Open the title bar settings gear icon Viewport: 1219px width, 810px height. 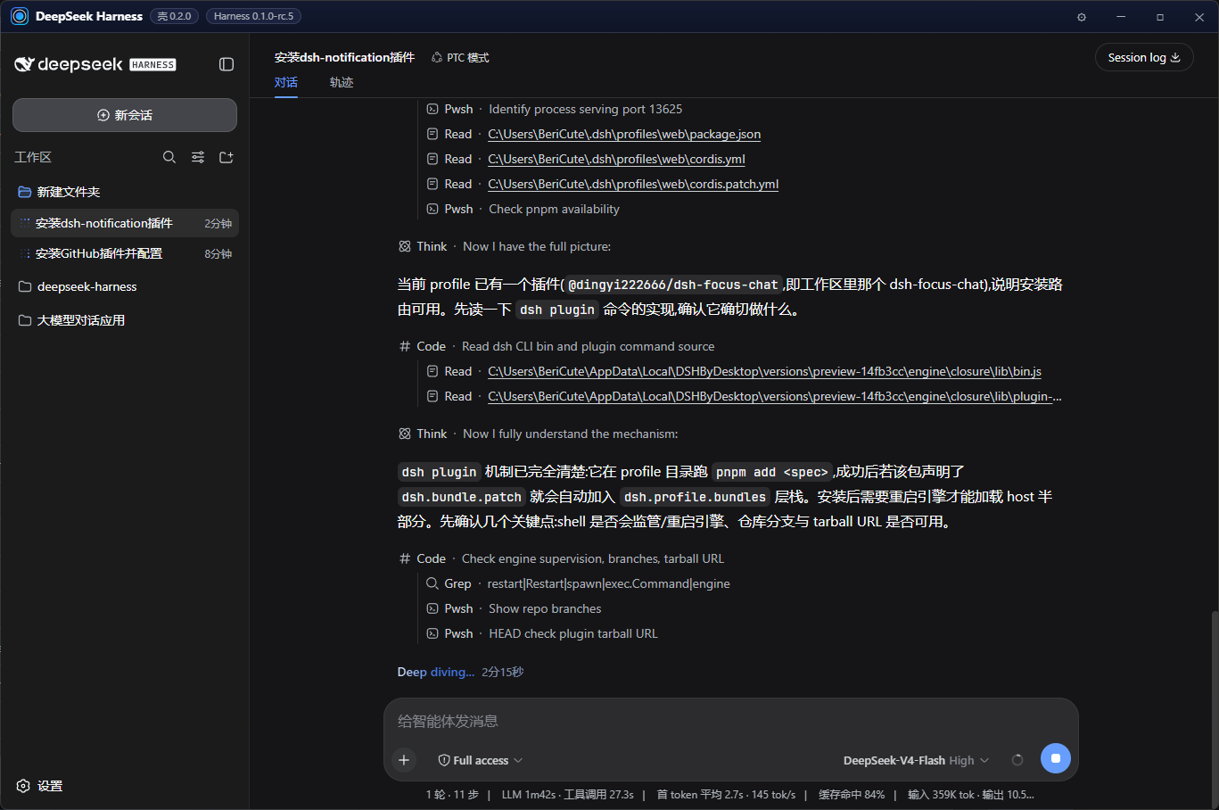coord(1082,17)
